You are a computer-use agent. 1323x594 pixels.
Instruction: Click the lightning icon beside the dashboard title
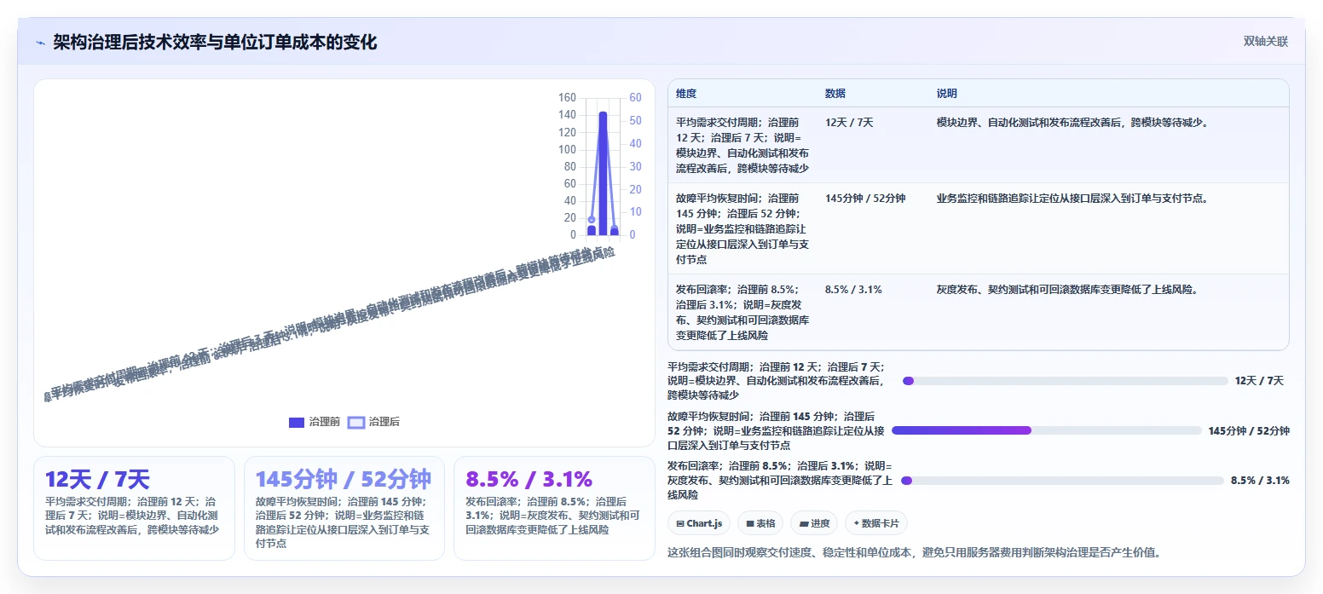tap(40, 43)
